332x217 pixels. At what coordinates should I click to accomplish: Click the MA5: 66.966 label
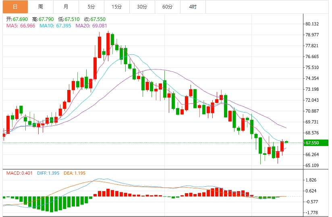[21, 26]
